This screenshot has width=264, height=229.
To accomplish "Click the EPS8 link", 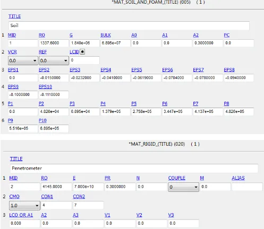I will tap(229, 70).
